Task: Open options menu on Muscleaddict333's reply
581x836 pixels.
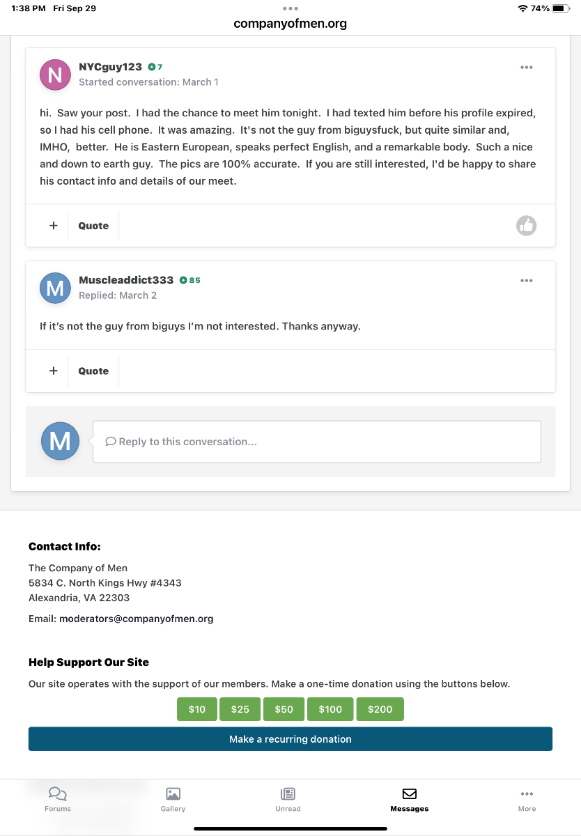Action: pos(527,281)
